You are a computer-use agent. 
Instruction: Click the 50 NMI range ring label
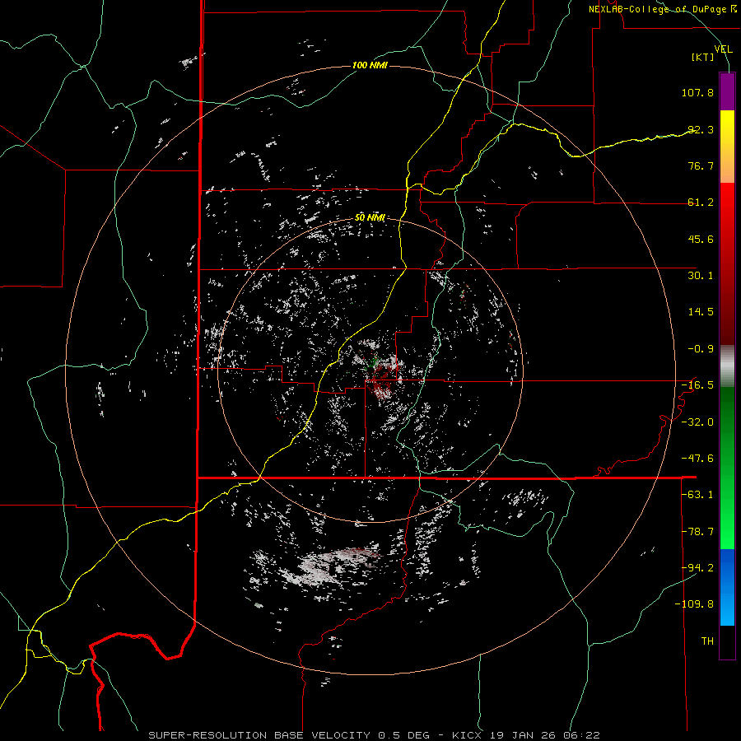(370, 217)
